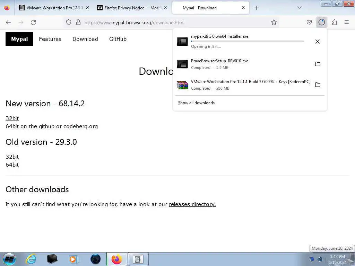The height and width of the screenshot is (266, 355).
Task: Switch to Firefox Privacy Notice tab
Action: pos(132,8)
